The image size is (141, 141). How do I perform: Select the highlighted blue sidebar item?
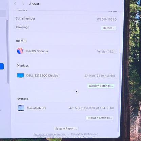[2, 66]
